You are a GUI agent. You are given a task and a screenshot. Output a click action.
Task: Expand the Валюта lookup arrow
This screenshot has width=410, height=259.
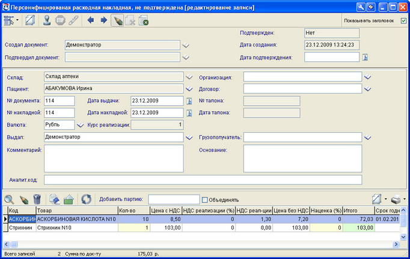(81, 125)
